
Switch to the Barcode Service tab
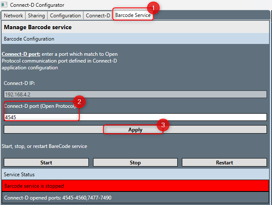[x=133, y=15]
